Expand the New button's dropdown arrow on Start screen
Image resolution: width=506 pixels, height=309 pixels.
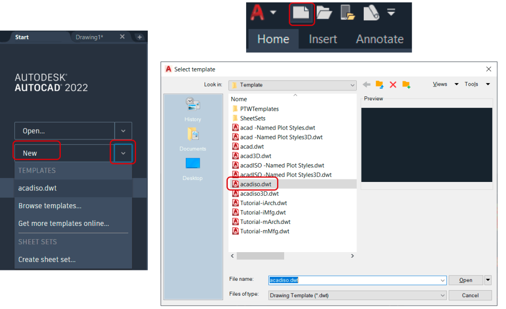tap(123, 152)
